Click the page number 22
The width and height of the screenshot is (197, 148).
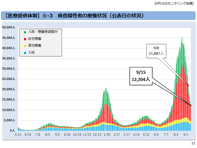(193, 143)
